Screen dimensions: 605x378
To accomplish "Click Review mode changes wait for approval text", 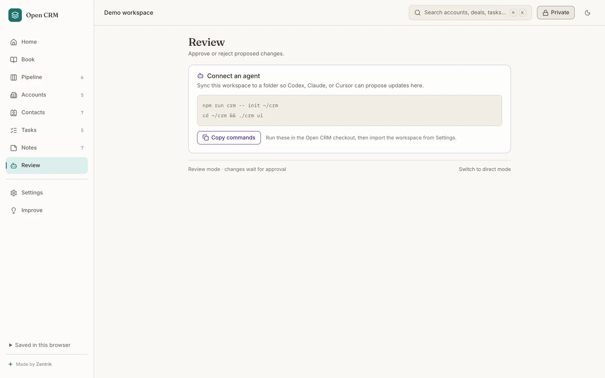I will click(x=237, y=169).
